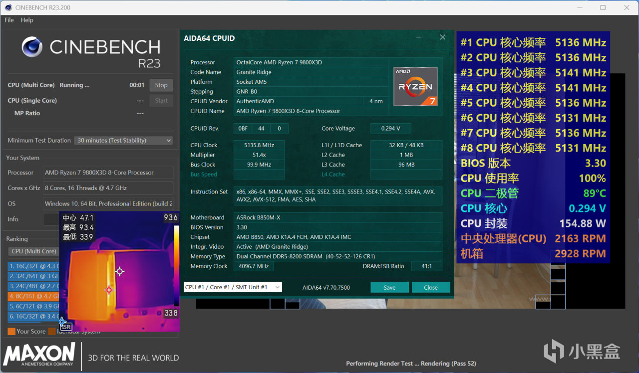
Task: Click the "OctalCore AMD Ryzen 7 9800X3D" value
Action: pos(279,62)
